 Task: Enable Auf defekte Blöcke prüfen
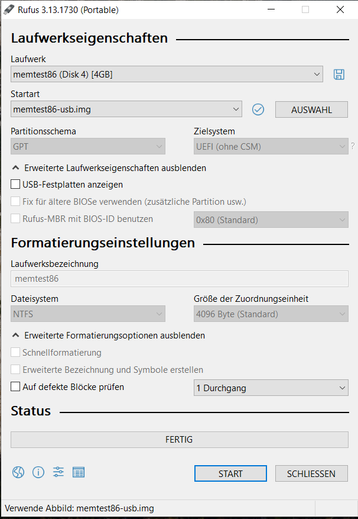(14, 388)
